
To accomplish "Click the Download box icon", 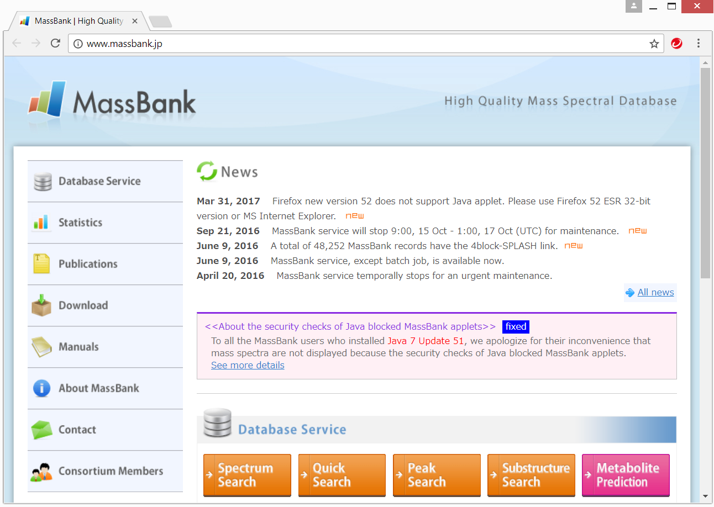I will [x=41, y=305].
